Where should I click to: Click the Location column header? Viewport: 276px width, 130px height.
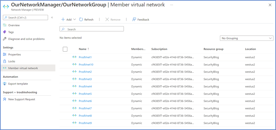pos(250,49)
